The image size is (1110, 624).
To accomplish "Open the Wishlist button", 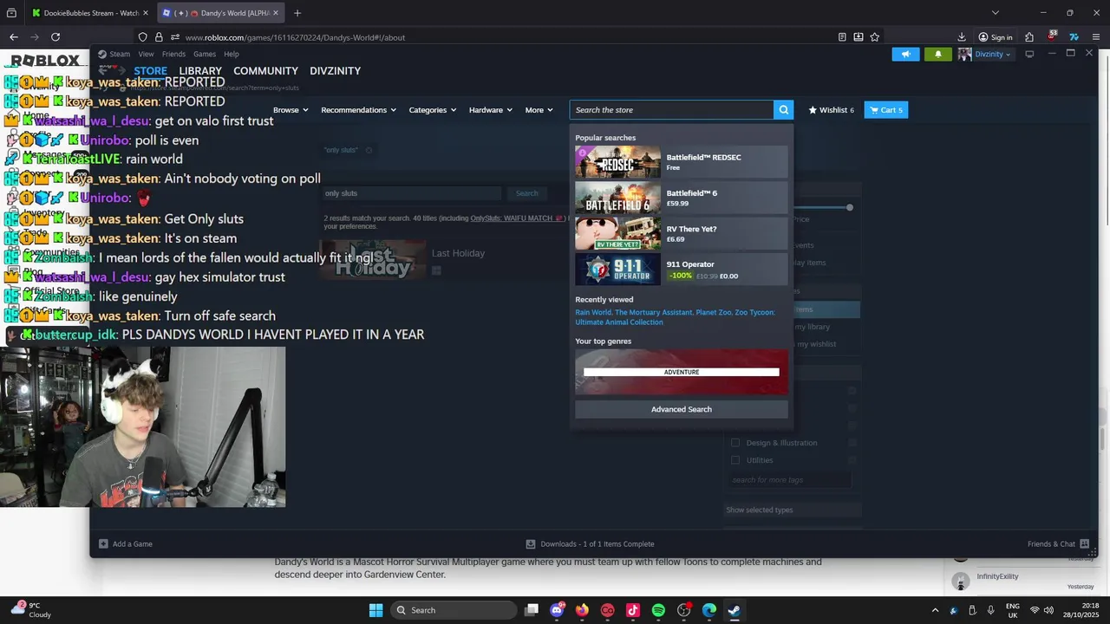I will point(832,110).
